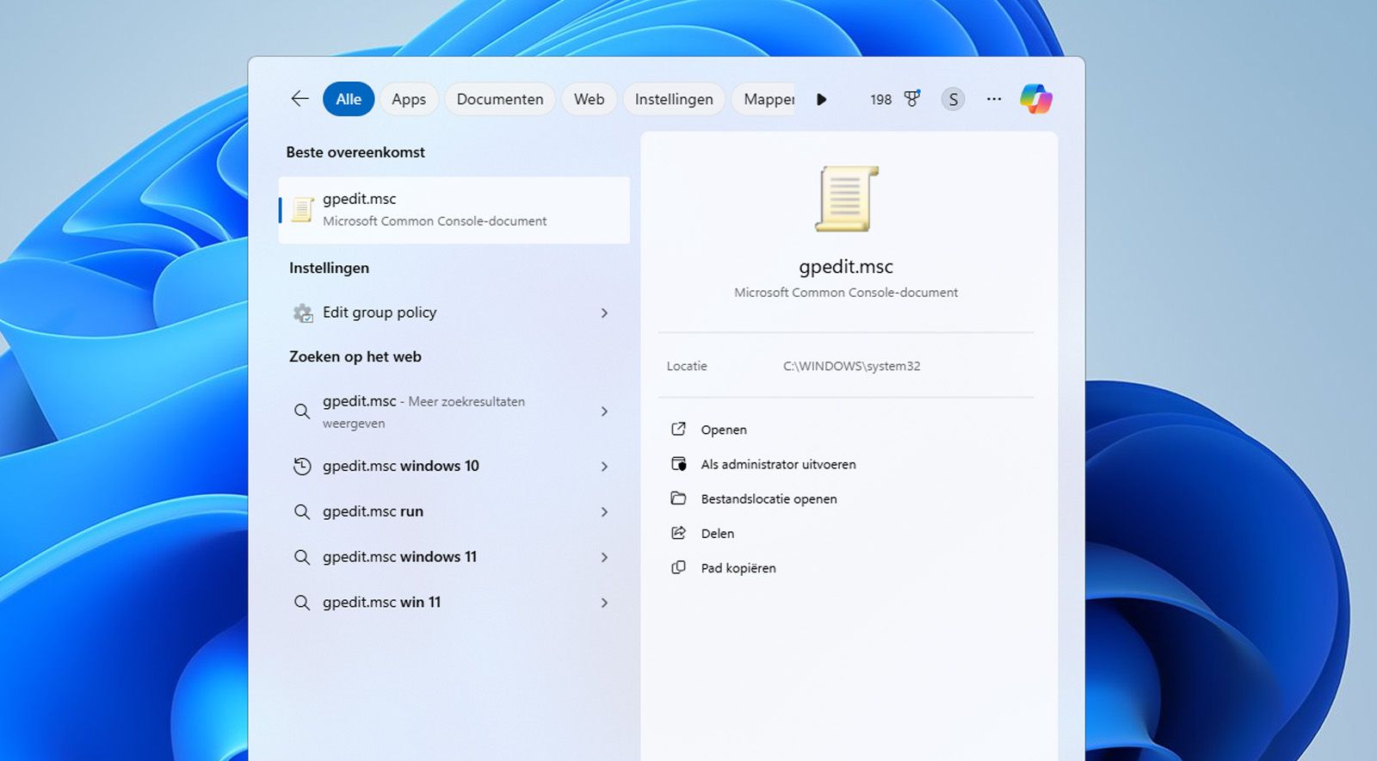Open the three-dots more options menu
Screen dimensions: 1377x761
(994, 99)
